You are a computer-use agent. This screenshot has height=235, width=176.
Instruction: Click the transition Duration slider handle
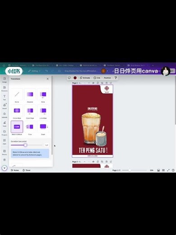25,145
